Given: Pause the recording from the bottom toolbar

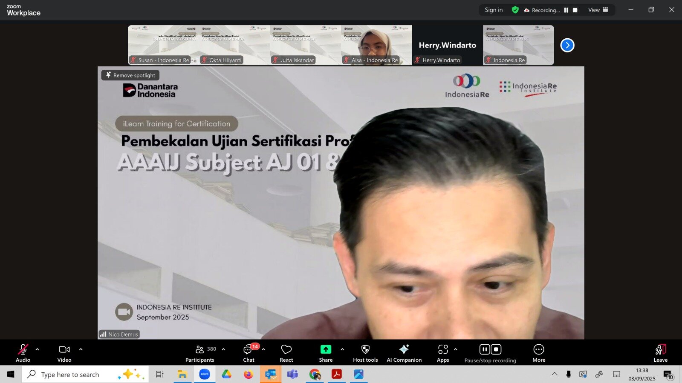Looking at the screenshot, I should pos(485,349).
